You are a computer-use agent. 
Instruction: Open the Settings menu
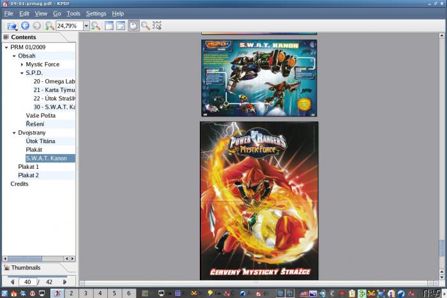96,13
